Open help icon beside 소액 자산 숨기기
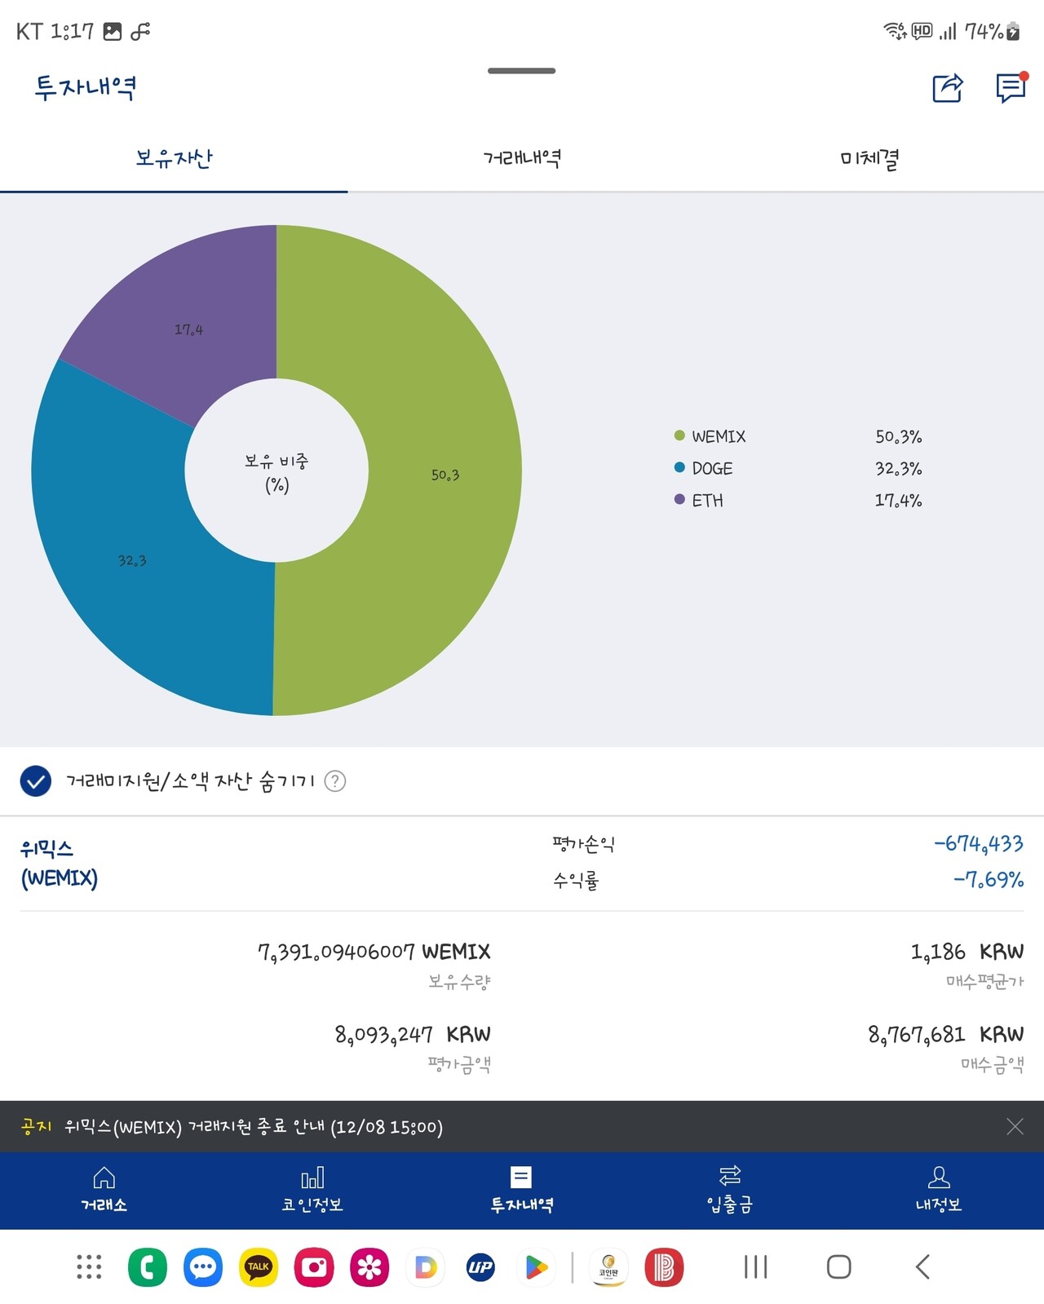1044x1304 pixels. (x=335, y=781)
